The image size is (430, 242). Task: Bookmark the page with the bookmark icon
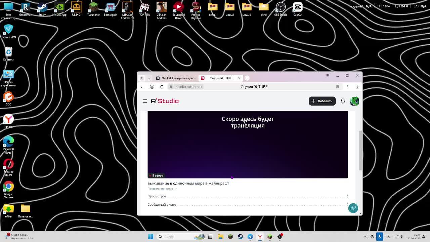point(337,87)
